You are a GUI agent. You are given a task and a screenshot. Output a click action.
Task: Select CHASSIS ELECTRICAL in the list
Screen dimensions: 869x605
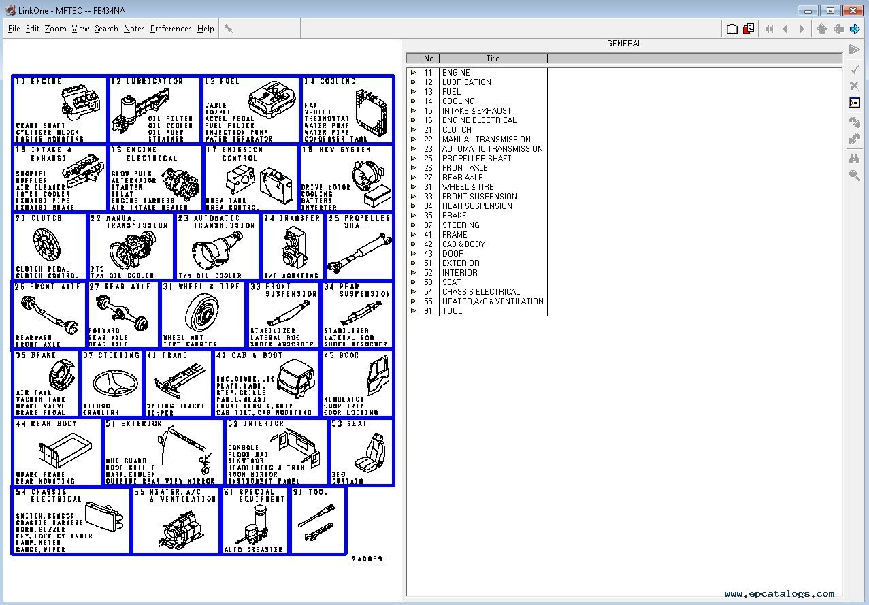click(481, 292)
